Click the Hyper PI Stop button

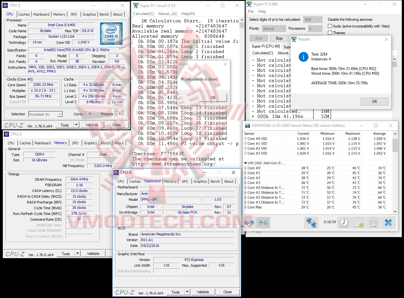click(279, 38)
